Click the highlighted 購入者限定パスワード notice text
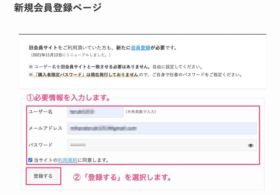Screen dimensions: 280x195 pos(86,75)
